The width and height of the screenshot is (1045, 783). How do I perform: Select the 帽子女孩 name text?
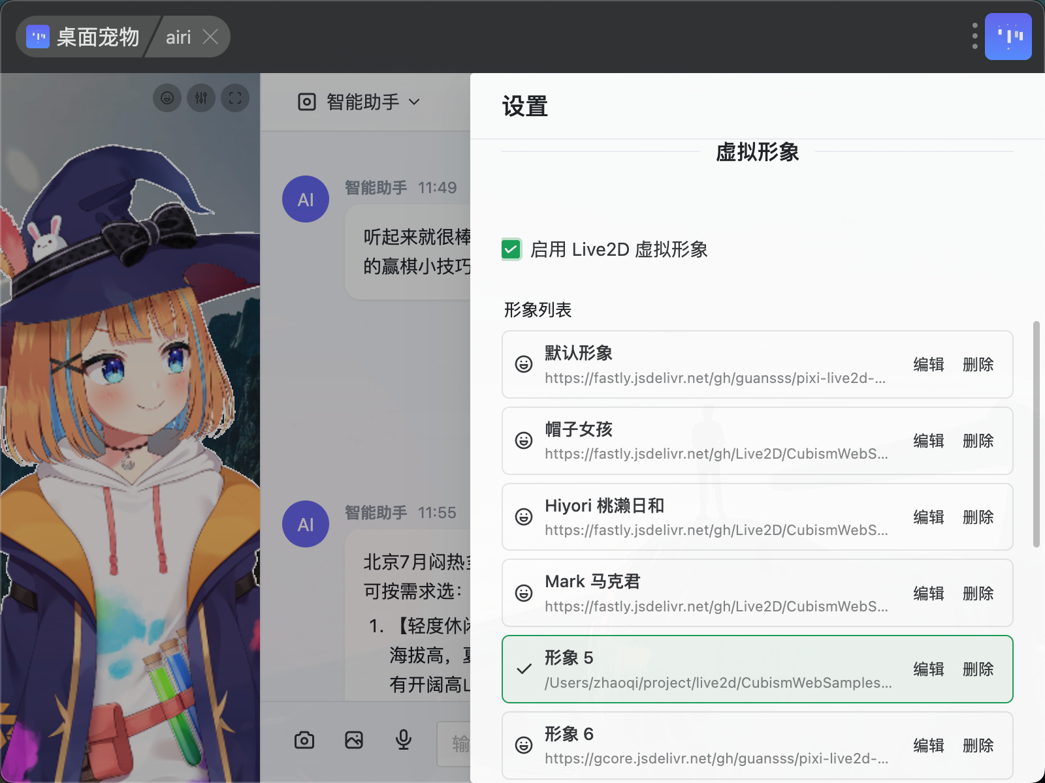579,429
